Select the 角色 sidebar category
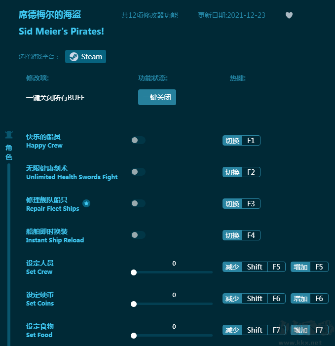Screen dimensions: 335x346 pos(9,152)
